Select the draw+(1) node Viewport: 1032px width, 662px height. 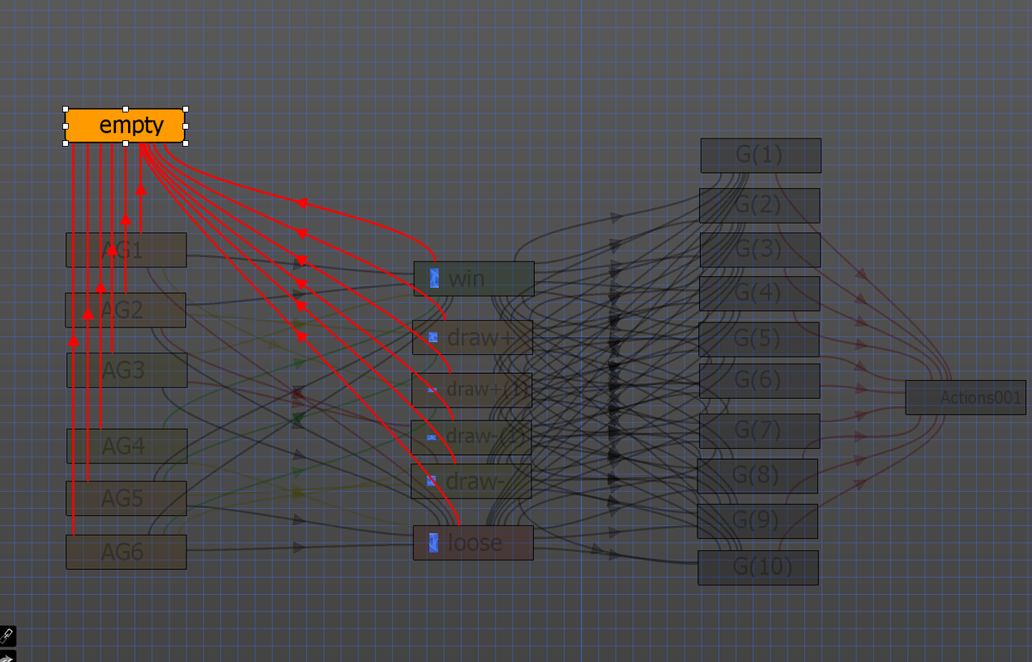pos(471,389)
